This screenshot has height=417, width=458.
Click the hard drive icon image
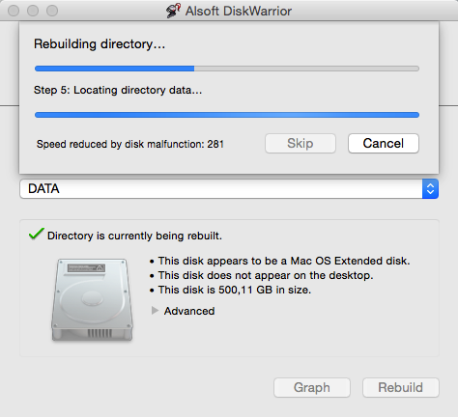pos(92,299)
